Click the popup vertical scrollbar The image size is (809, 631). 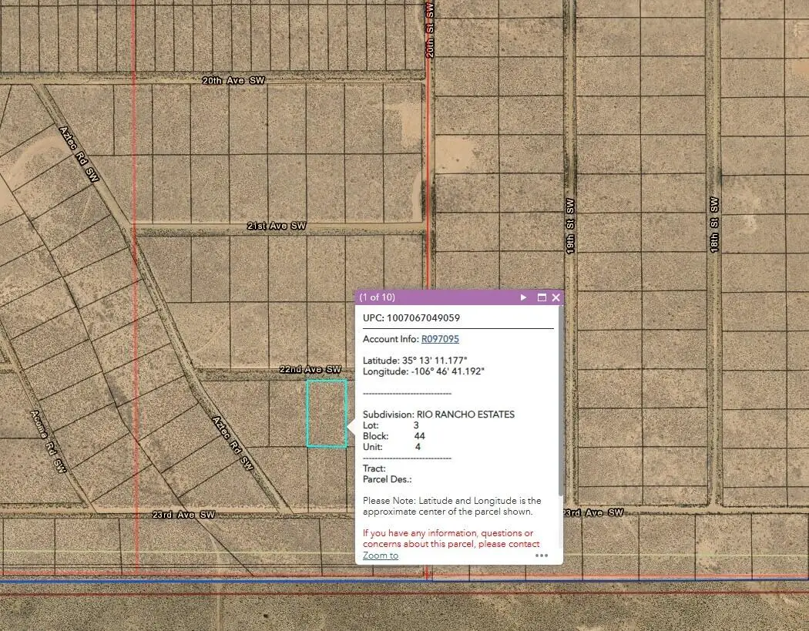pyautogui.click(x=561, y=402)
